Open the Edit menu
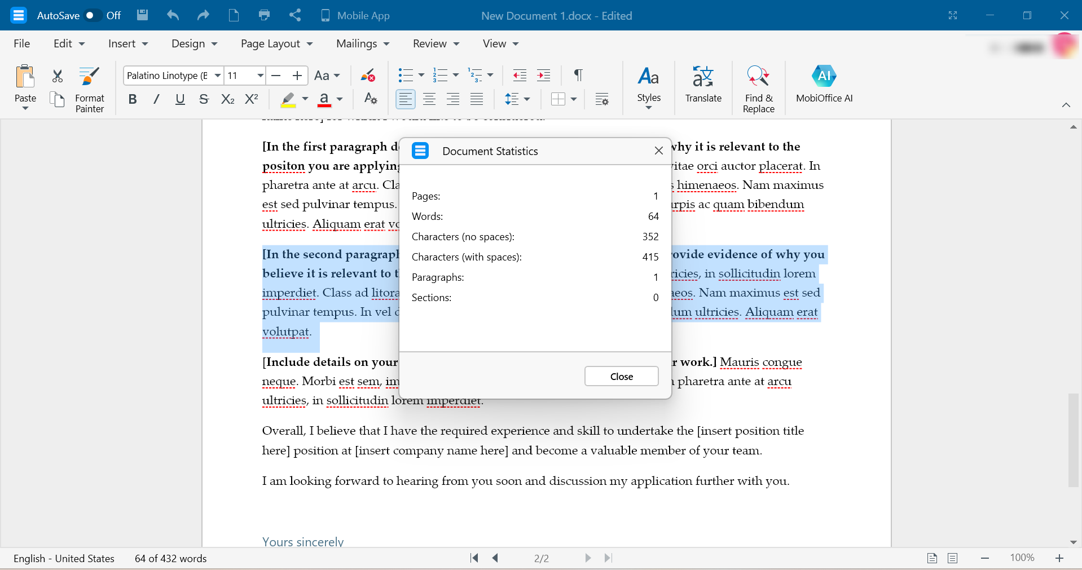The height and width of the screenshot is (570, 1082). tap(69, 43)
